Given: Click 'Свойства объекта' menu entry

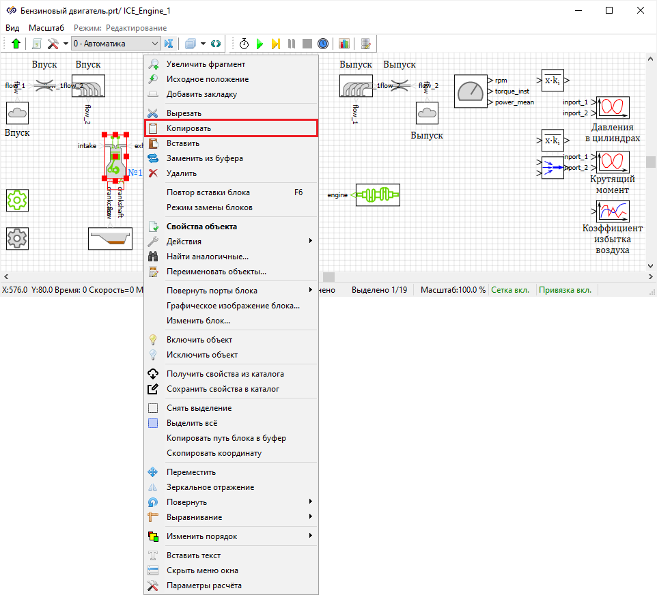Looking at the screenshot, I should pyautogui.click(x=201, y=227).
